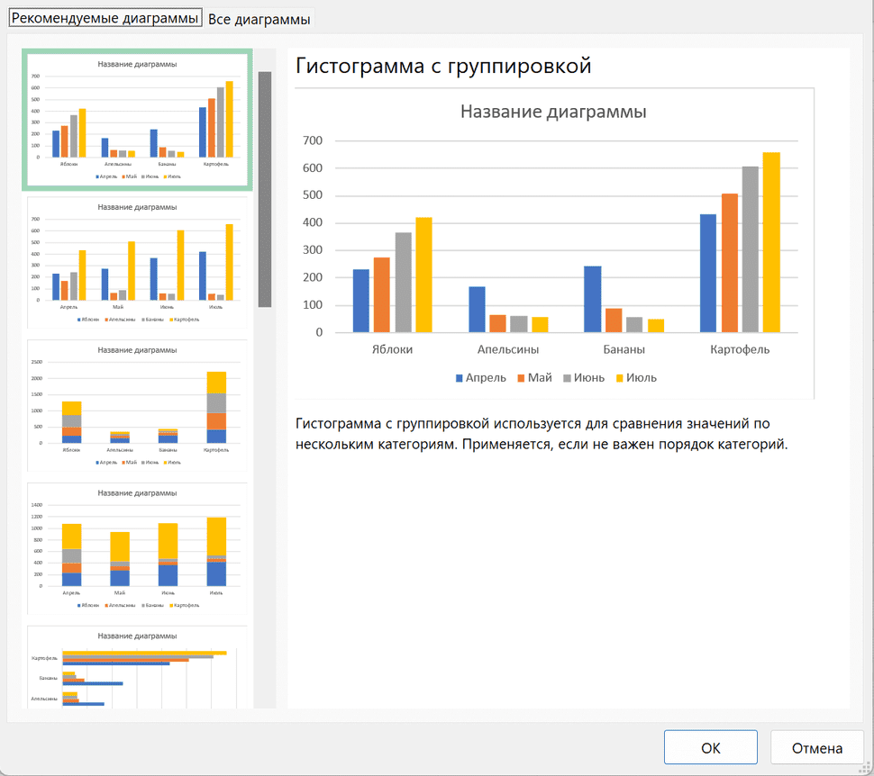The height and width of the screenshot is (776, 874).
Task: Click the heading Гистограмма с группировкой
Action: pyautogui.click(x=443, y=66)
